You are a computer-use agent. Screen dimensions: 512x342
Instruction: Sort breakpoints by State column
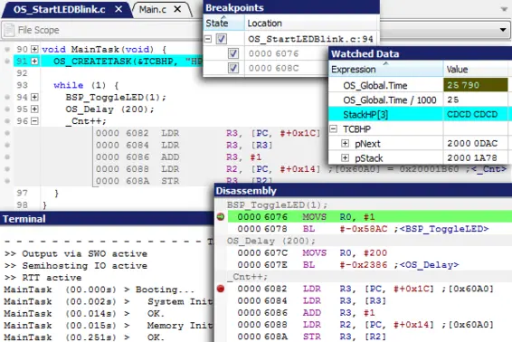(223, 23)
